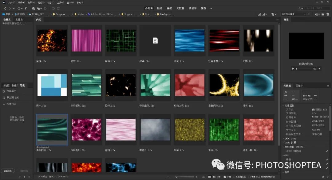
Task: Open the recent files clock dropdown
Action: (20, 9)
